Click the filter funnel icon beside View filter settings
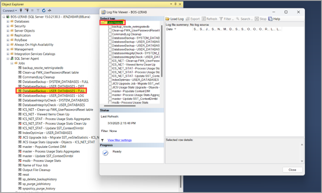 102,140
